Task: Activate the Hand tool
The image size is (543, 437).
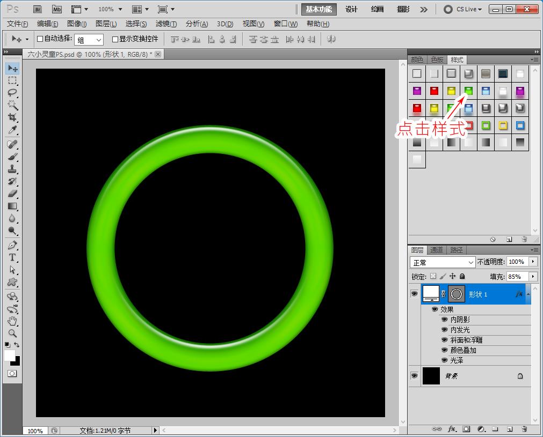Action: coord(12,321)
